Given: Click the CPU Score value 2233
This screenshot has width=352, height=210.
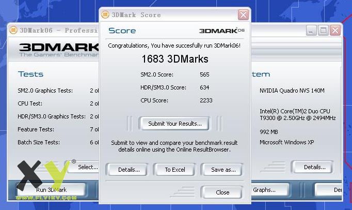Looking at the screenshot, I should (x=206, y=100).
